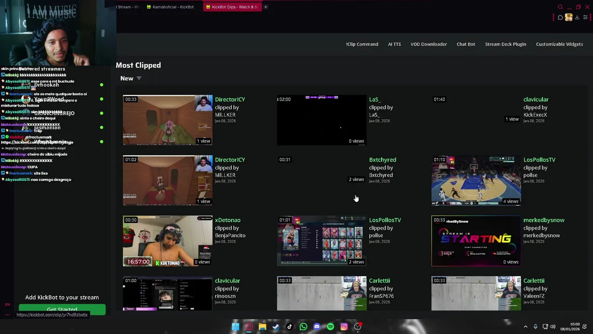Open DirectorICY clip thumbnail lasting 01:02

click(168, 180)
